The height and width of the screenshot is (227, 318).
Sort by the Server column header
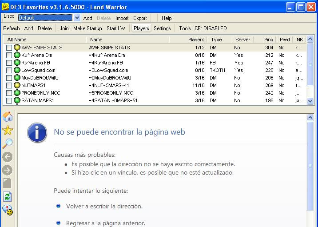pos(242,40)
